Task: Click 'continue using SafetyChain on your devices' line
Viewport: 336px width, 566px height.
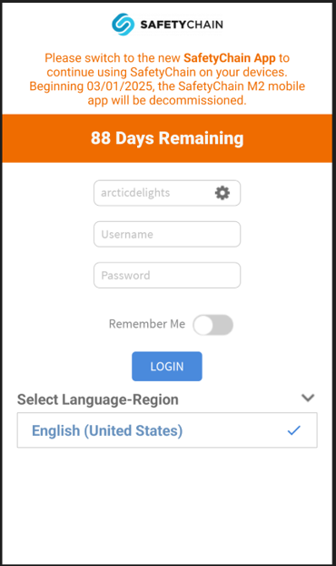Action: point(167,72)
